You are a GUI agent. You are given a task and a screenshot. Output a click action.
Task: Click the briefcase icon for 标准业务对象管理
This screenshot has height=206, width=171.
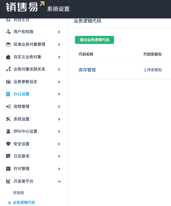pos(8,44)
